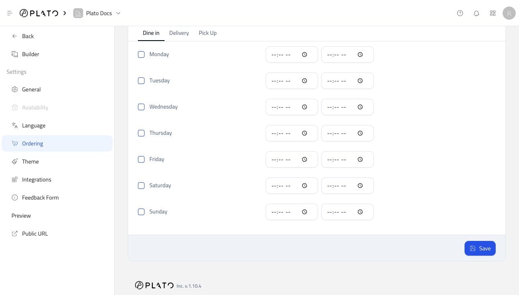Open Language settings
The width and height of the screenshot is (519, 295).
[x=57, y=125]
